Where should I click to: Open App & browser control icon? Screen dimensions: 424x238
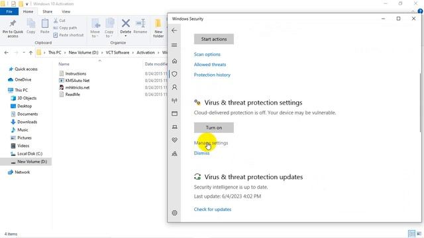(174, 113)
